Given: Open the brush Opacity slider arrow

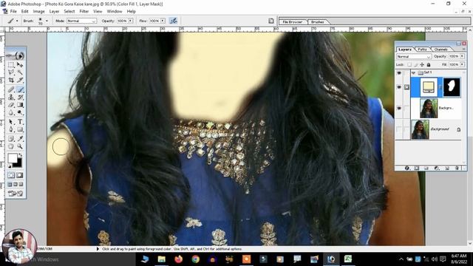Looking at the screenshot, I should 130,21.
